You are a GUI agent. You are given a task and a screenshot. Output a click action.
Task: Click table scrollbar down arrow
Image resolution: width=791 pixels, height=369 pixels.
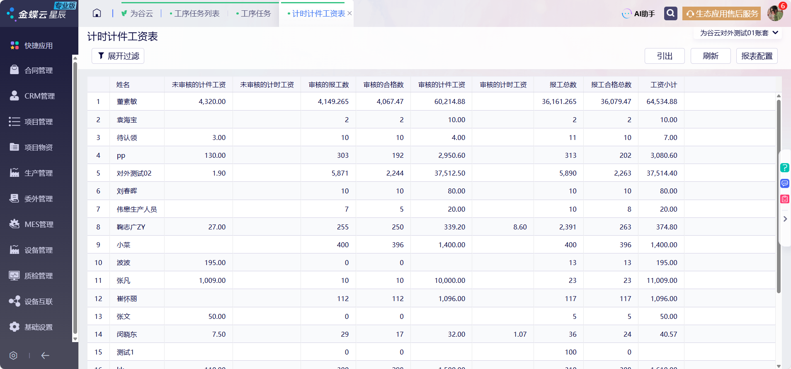tap(779, 366)
